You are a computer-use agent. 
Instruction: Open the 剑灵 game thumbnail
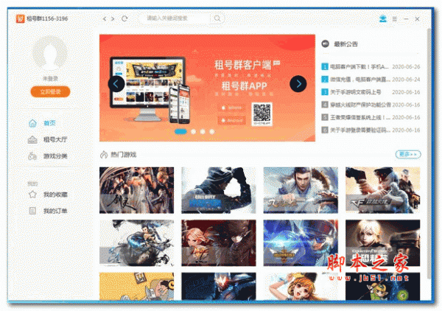click(137, 190)
